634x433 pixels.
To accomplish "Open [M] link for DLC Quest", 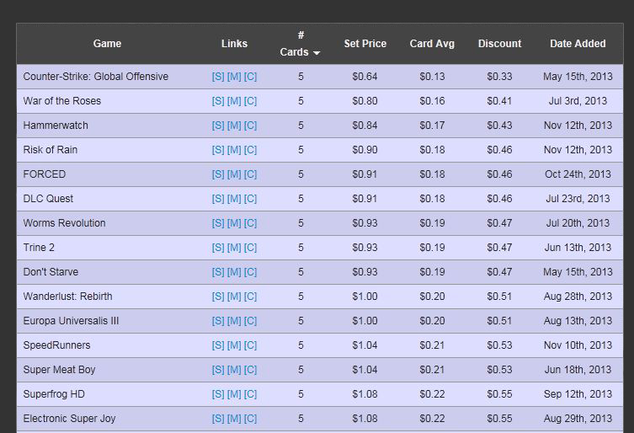I will point(234,199).
